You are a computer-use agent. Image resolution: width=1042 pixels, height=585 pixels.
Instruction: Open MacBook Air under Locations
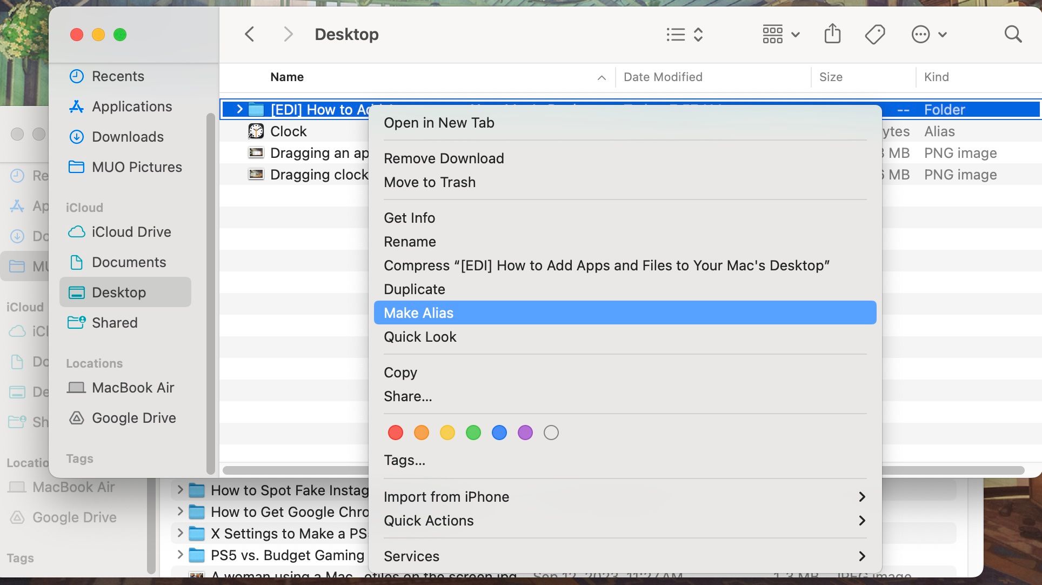click(x=133, y=388)
